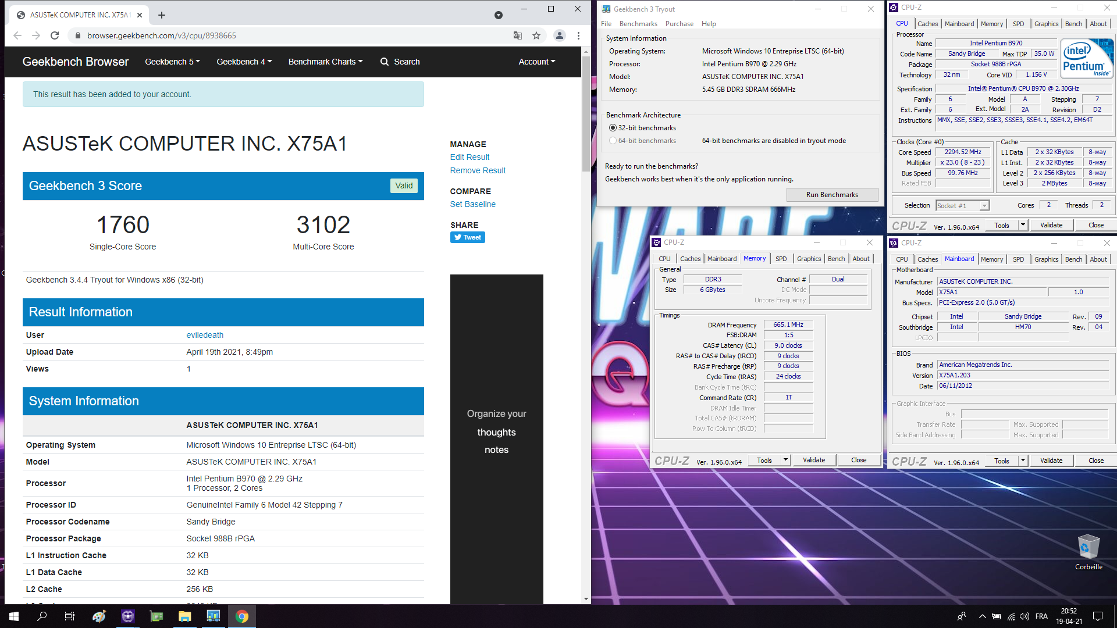
Task: Click the Organize your thoughts notes ad
Action: [496, 439]
